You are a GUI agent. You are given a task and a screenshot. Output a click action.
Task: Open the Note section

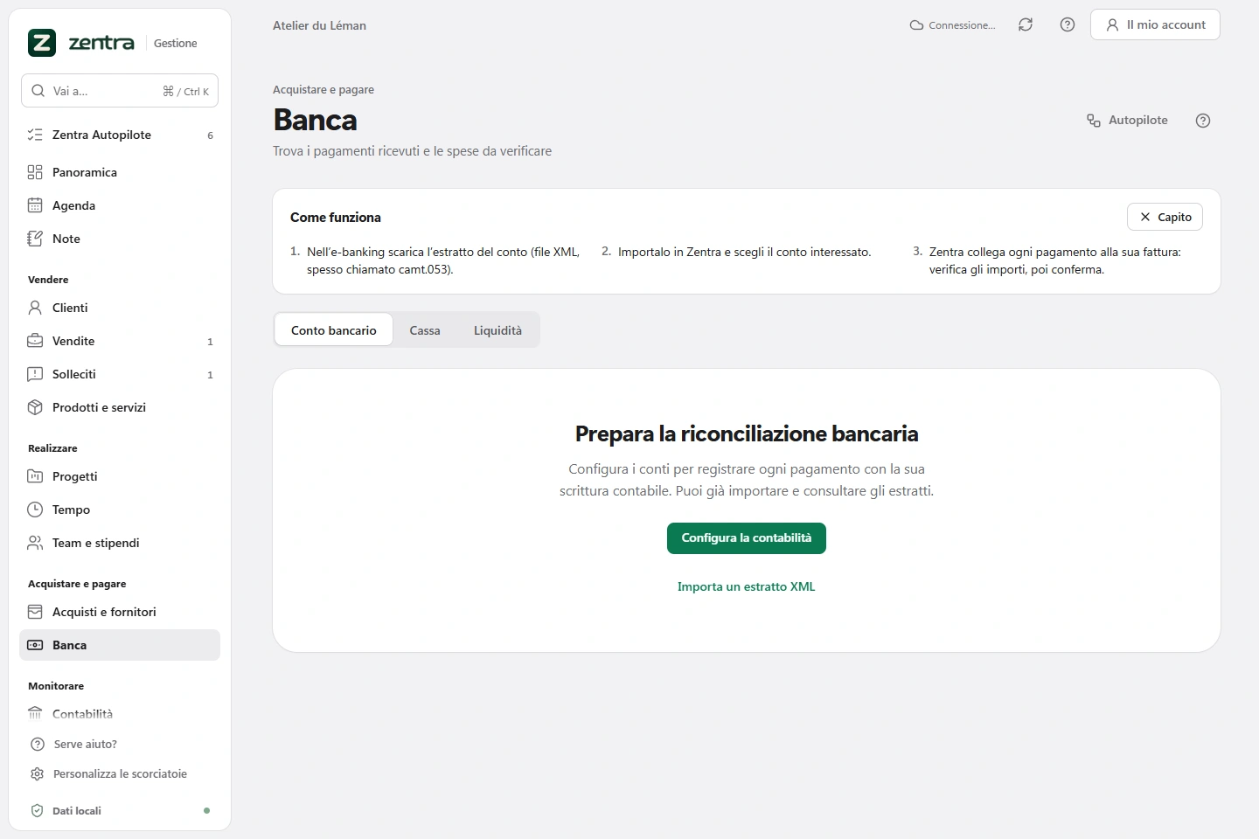pos(120,239)
